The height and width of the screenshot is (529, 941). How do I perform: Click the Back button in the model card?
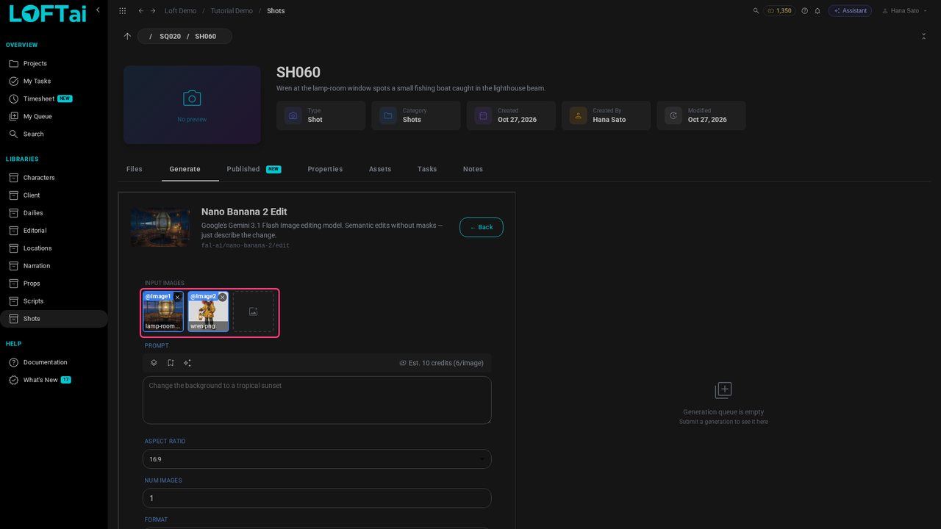[x=482, y=227]
